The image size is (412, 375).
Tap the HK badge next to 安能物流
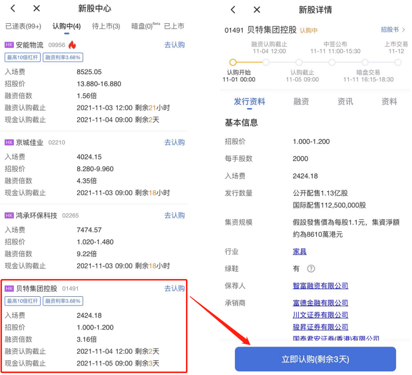(x=9, y=45)
